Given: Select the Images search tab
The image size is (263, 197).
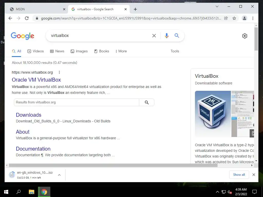Looking at the screenshot, I should 79,51.
